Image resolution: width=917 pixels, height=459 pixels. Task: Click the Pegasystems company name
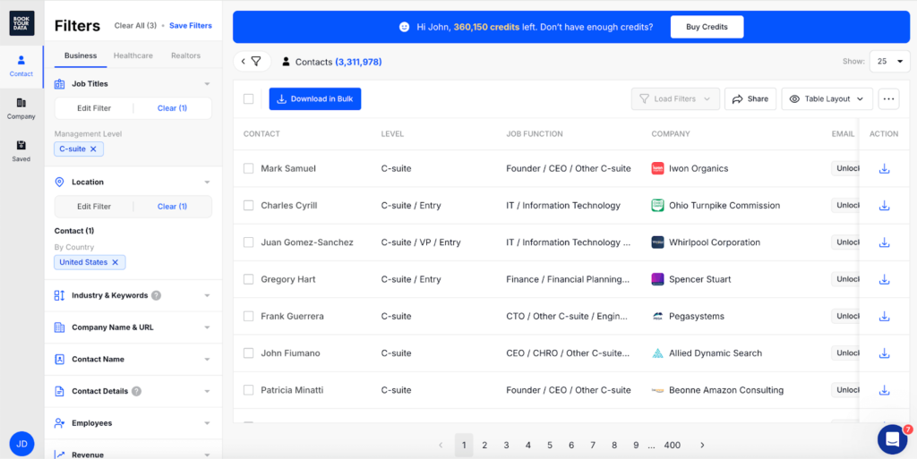tap(697, 317)
